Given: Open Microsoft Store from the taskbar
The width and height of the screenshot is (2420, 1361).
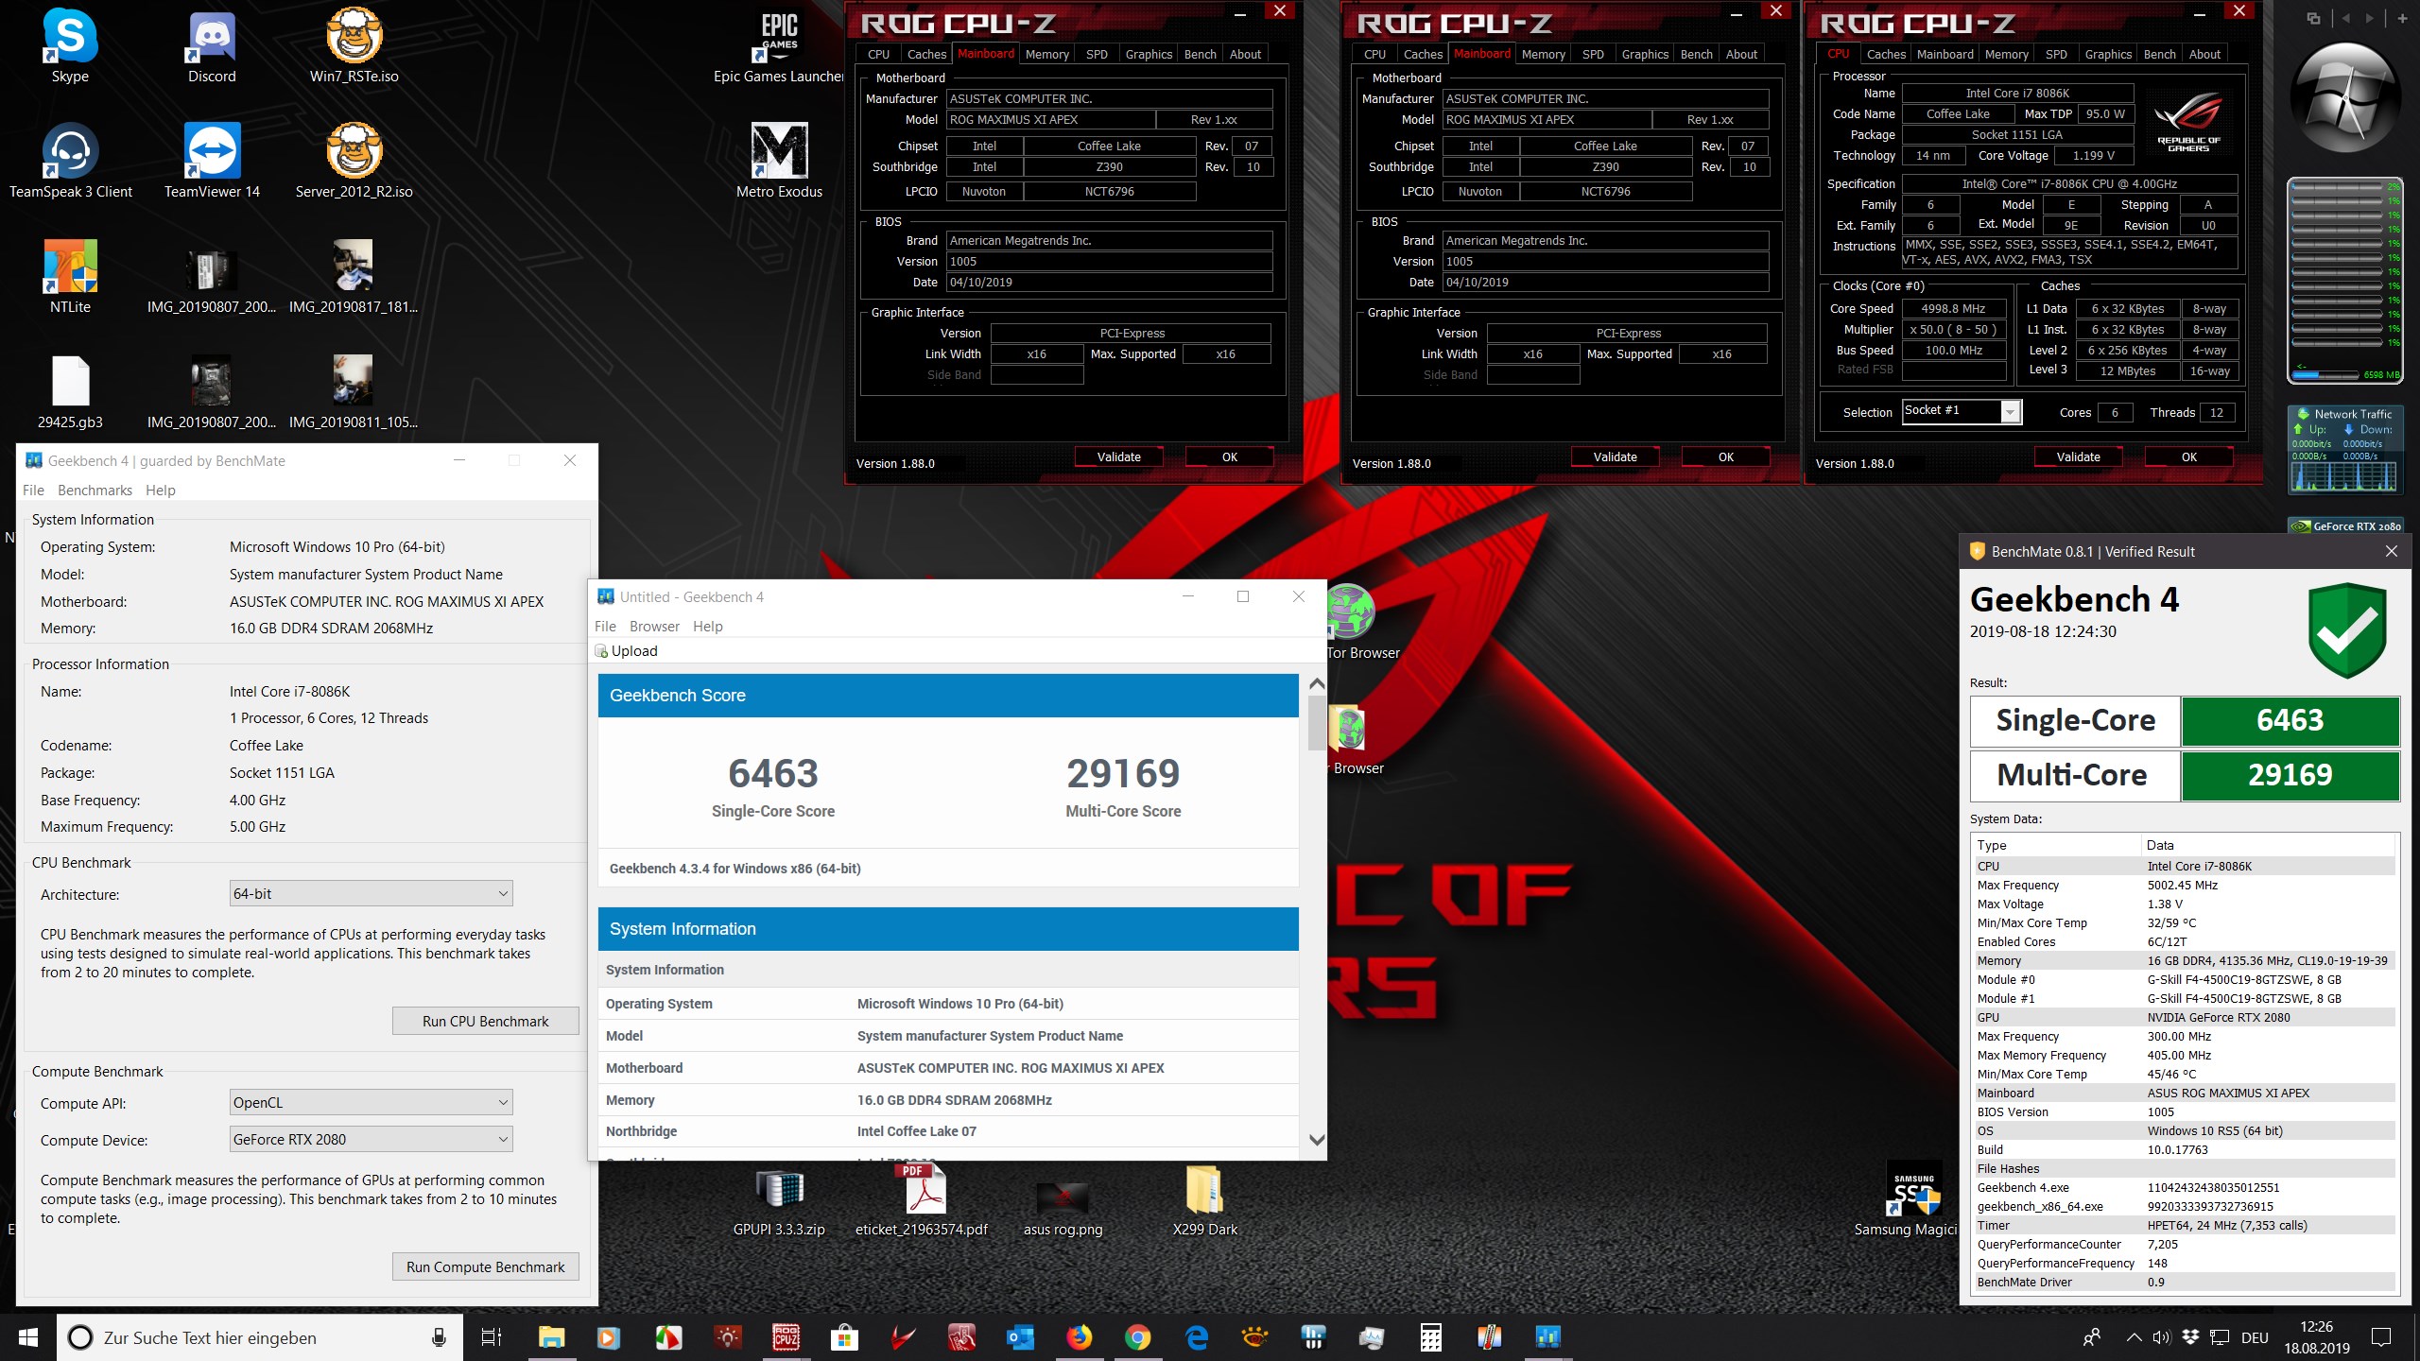Looking at the screenshot, I should tap(844, 1337).
